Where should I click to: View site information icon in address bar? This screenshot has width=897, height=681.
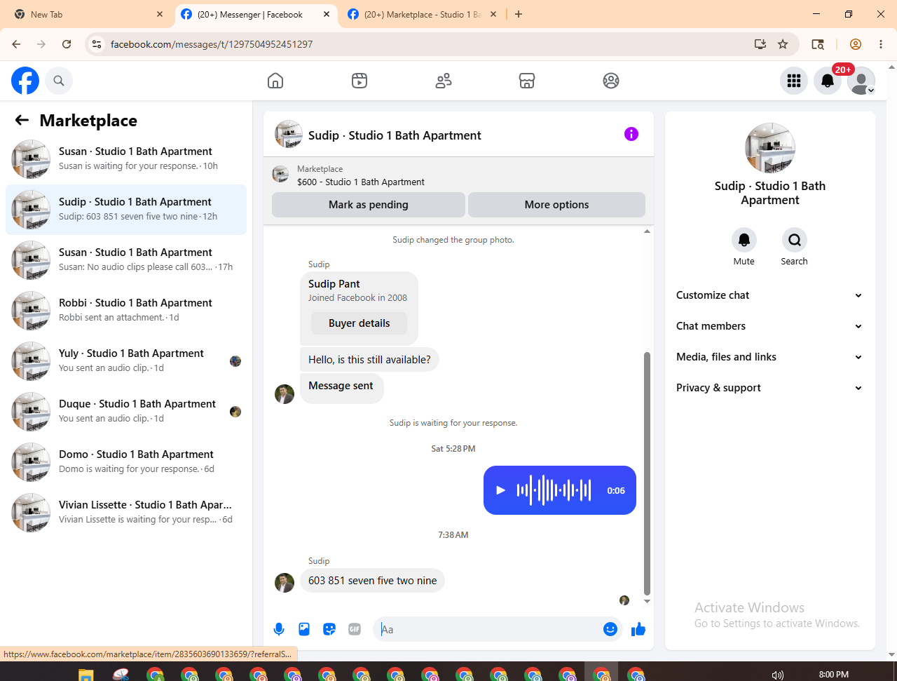(x=97, y=44)
